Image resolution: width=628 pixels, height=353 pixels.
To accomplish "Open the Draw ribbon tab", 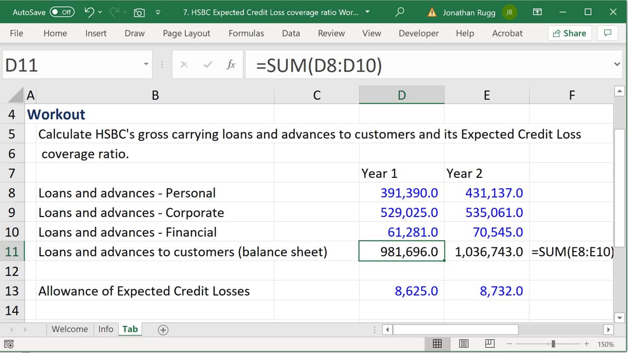I will point(134,33).
